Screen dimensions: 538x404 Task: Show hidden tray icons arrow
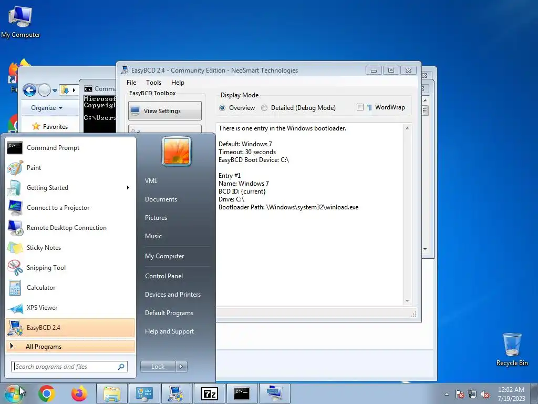pos(447,394)
